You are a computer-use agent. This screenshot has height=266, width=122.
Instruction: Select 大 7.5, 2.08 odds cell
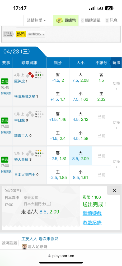[80, 77]
